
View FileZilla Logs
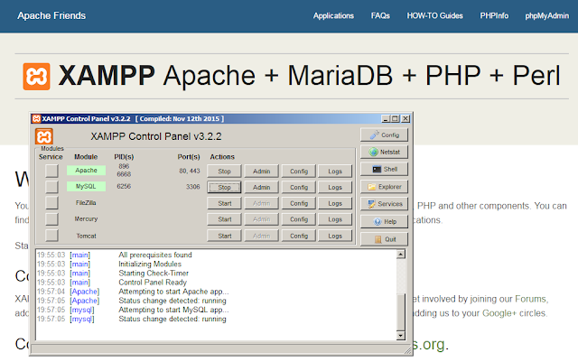(335, 203)
